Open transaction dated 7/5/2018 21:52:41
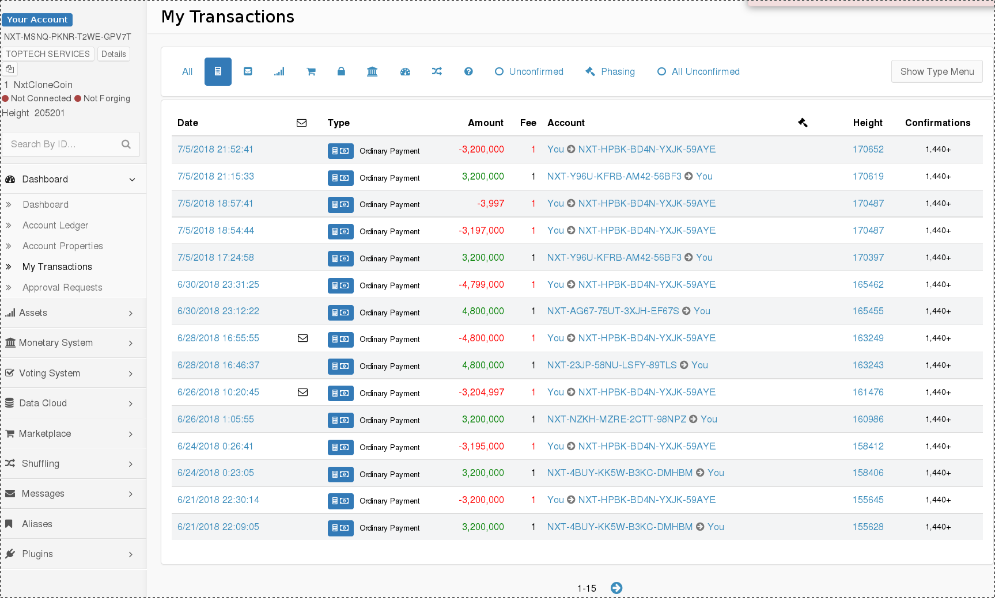The height and width of the screenshot is (598, 995). tap(215, 149)
